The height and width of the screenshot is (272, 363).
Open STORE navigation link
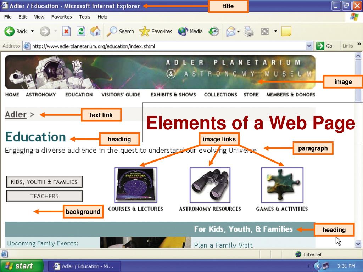point(251,95)
